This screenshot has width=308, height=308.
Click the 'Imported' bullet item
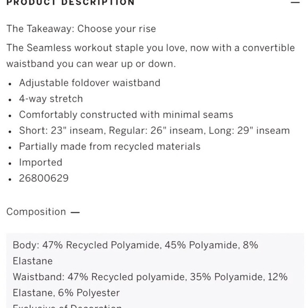pyautogui.click(x=40, y=162)
